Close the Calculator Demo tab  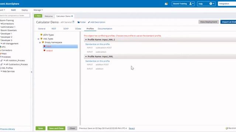click(72, 16)
